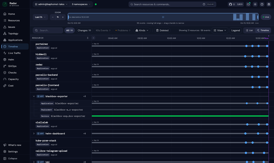Open the admin@baphomet-talos context dropdown
274x163 pixels.
[51, 4]
